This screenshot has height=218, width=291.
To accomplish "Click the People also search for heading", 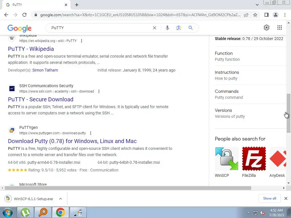I will pos(240,139).
